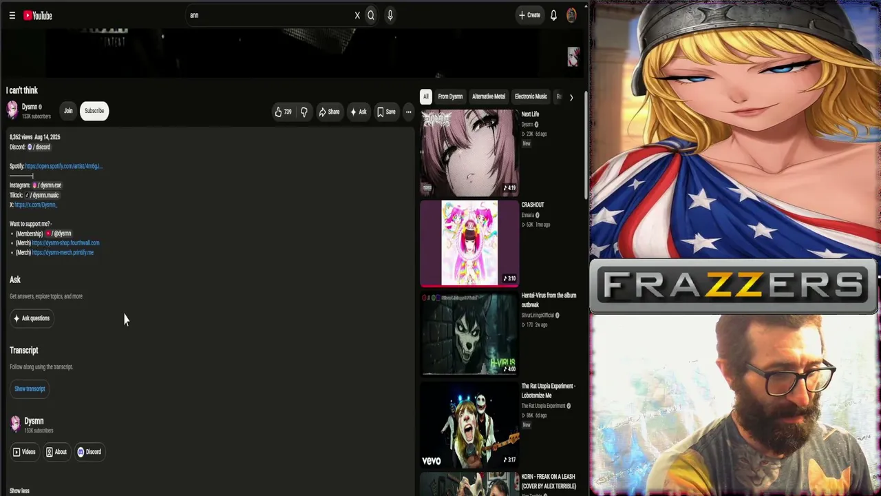This screenshot has width=881, height=496.
Task: Open the channel's About chip
Action: pos(56,452)
